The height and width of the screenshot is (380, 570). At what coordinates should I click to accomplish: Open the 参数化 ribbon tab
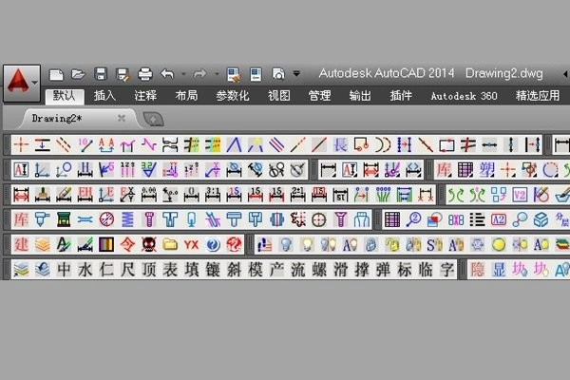[232, 96]
